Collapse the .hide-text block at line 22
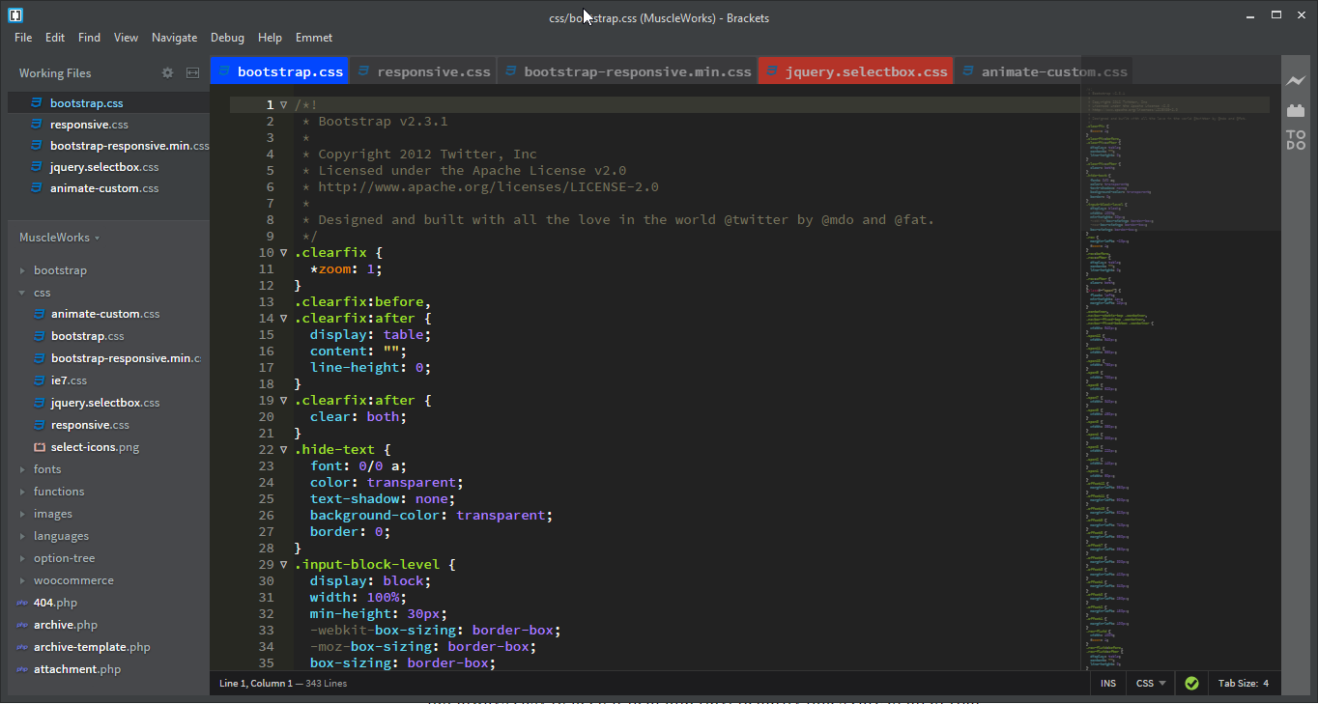Screen dimensions: 1318x704 [x=284, y=450]
